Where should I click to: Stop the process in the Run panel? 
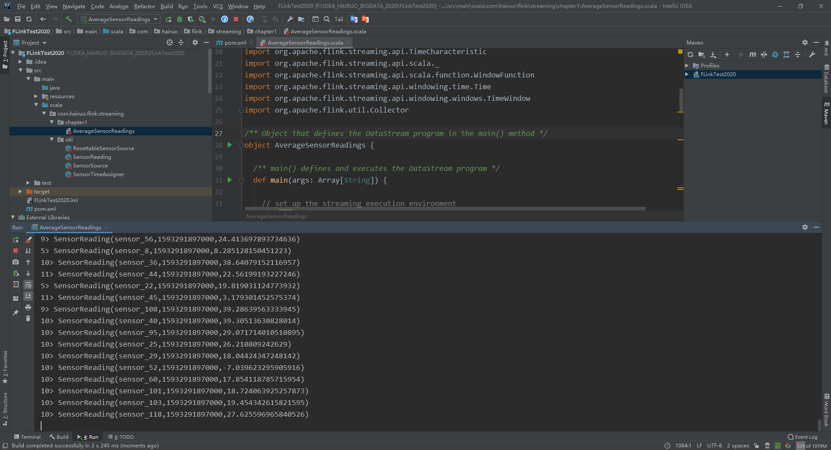[16, 251]
